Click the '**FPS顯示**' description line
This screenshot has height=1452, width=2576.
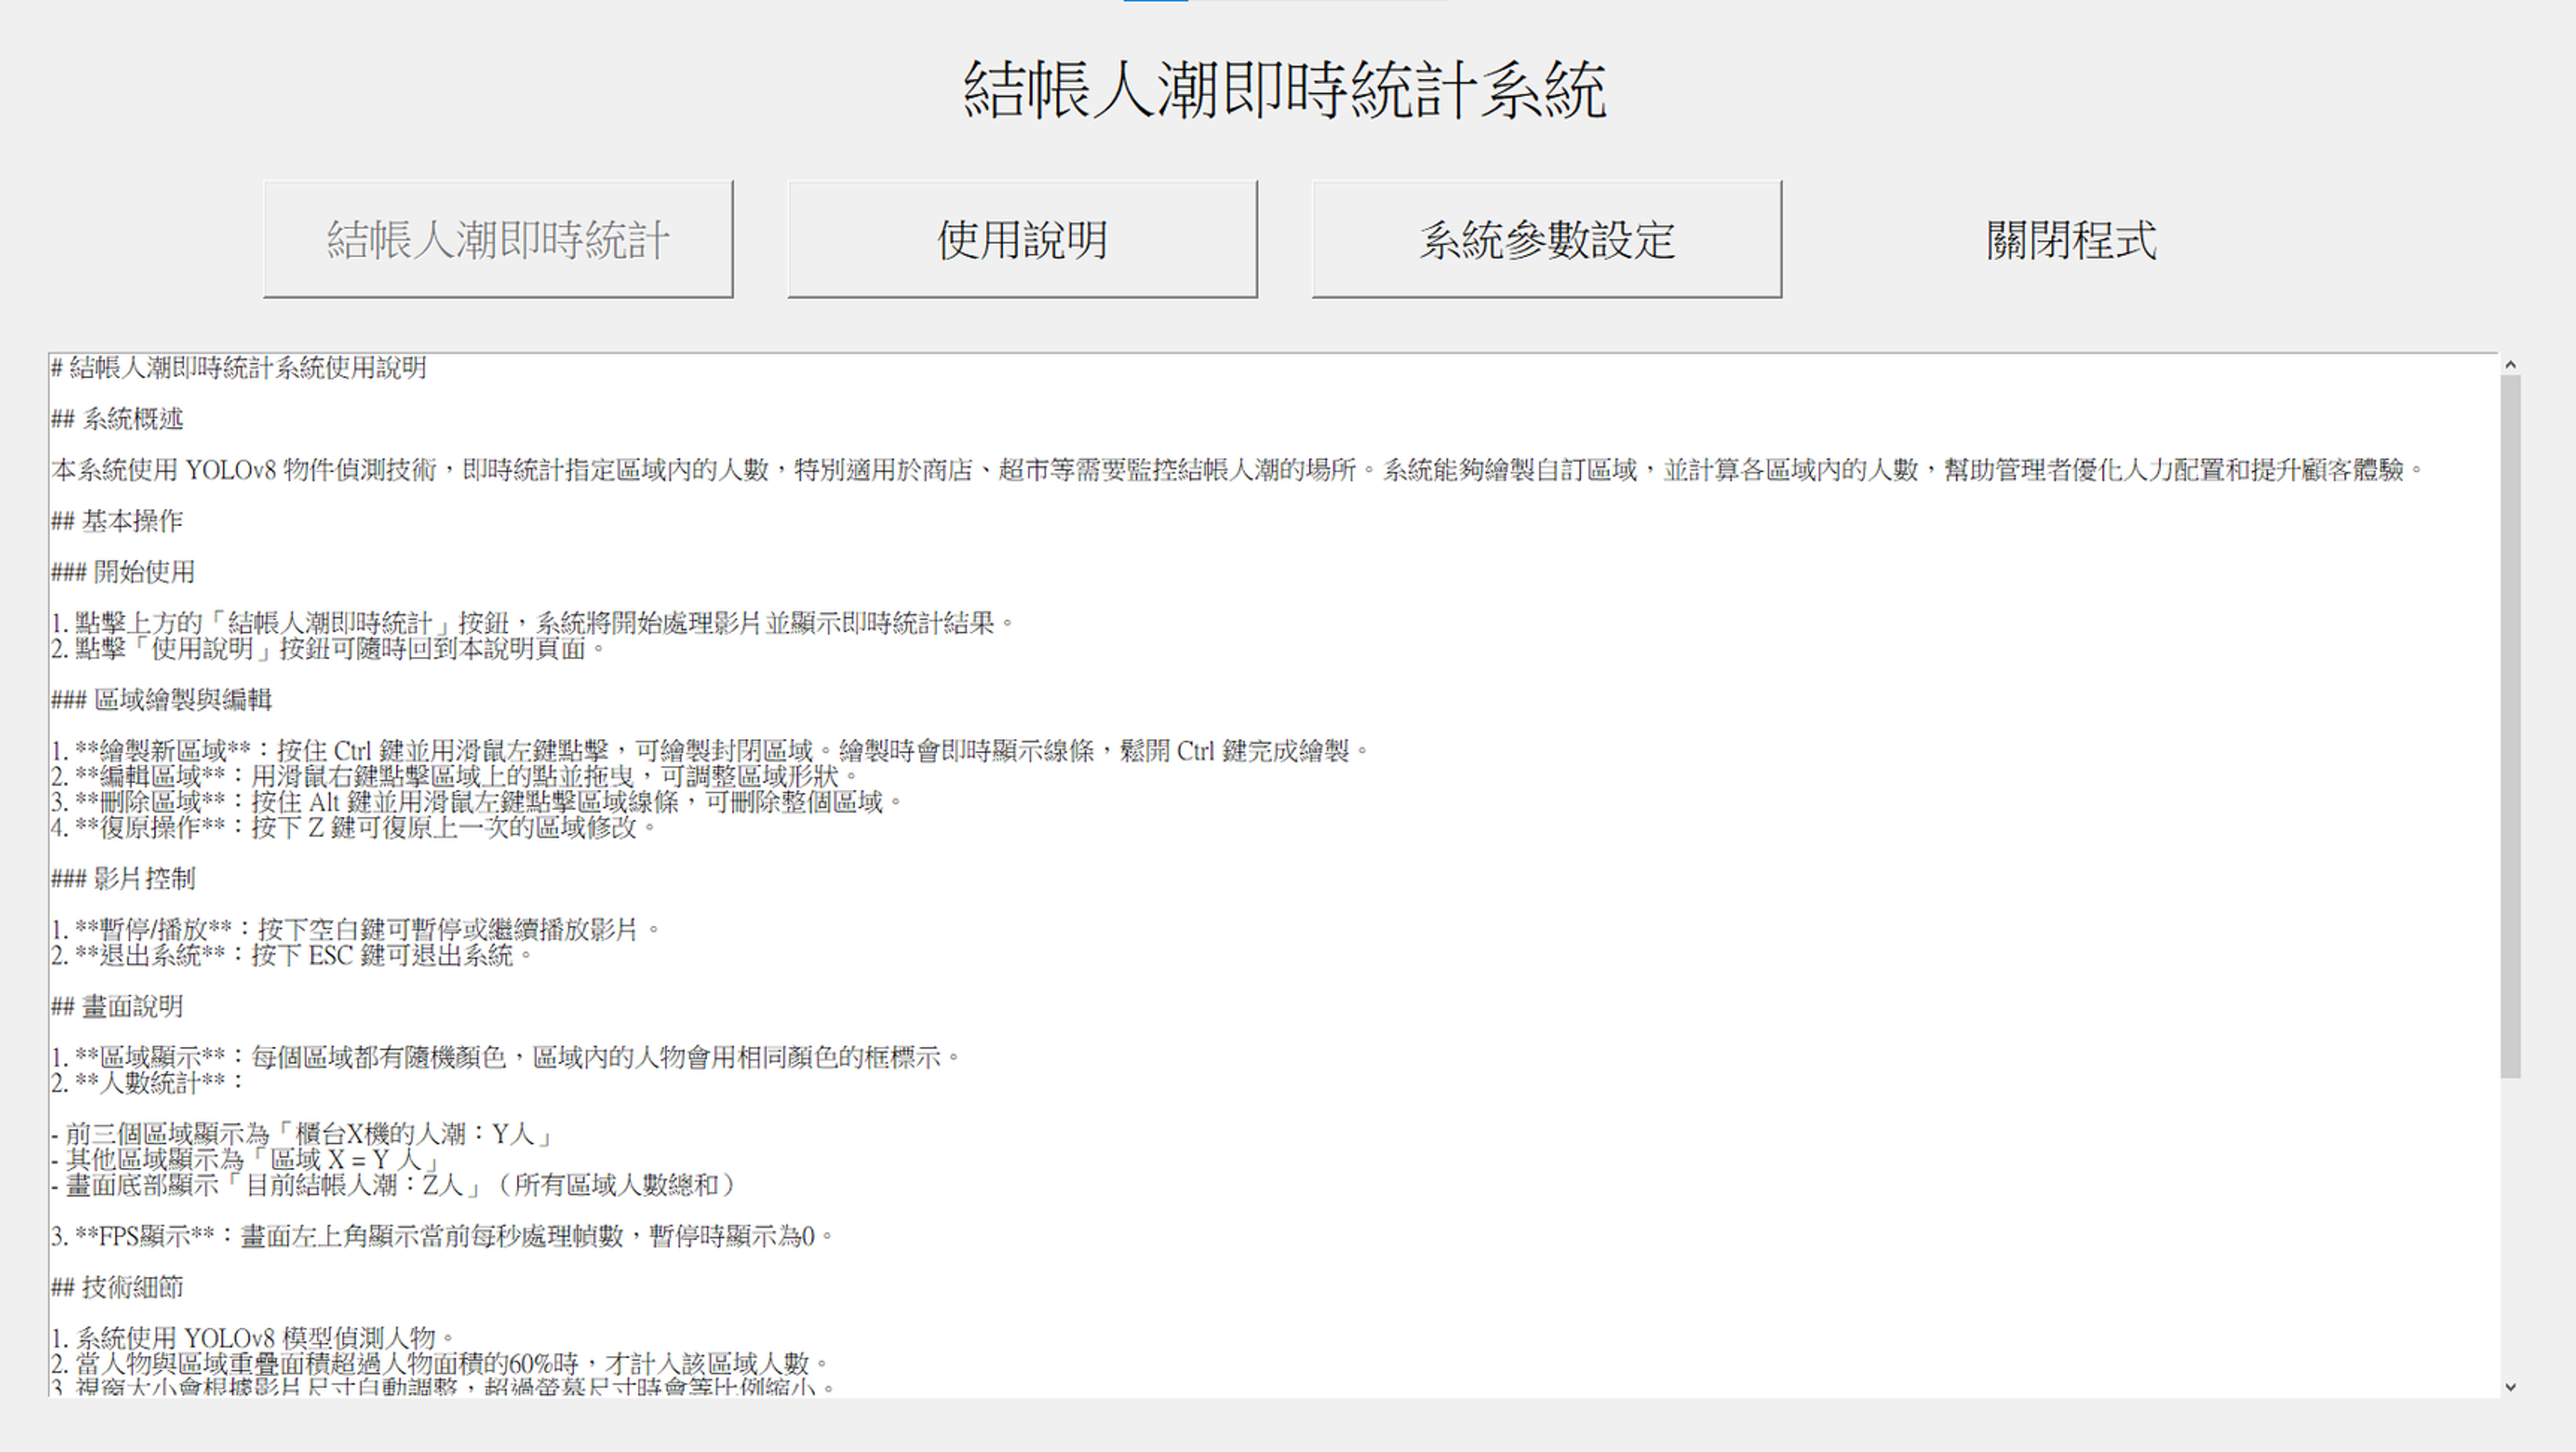point(440,1237)
